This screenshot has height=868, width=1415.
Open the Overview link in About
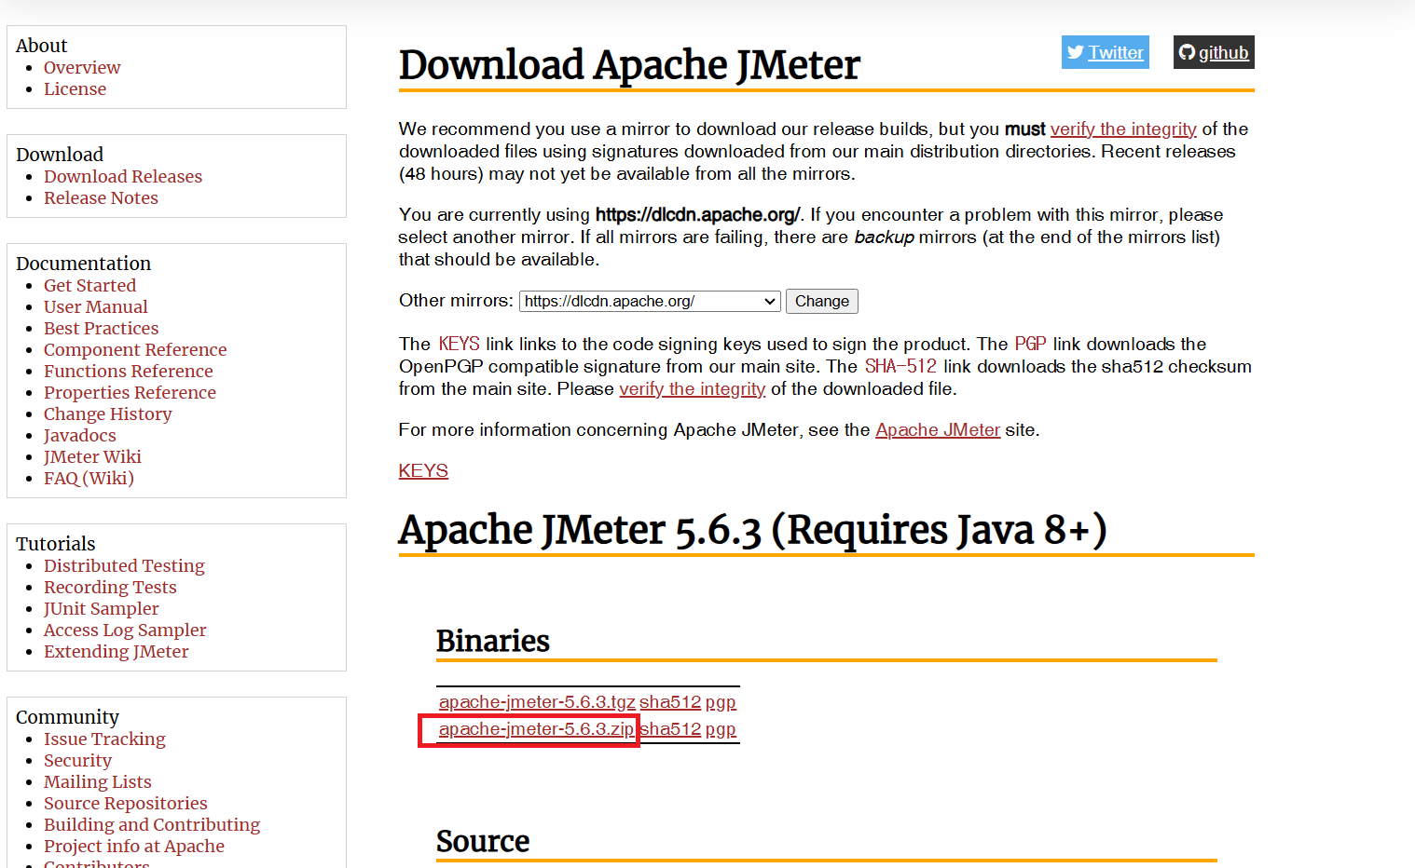point(82,67)
